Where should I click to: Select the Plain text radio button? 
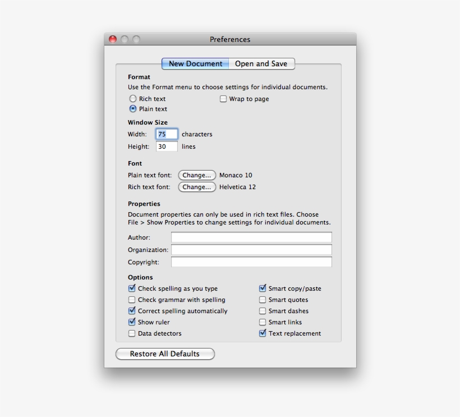click(x=133, y=109)
